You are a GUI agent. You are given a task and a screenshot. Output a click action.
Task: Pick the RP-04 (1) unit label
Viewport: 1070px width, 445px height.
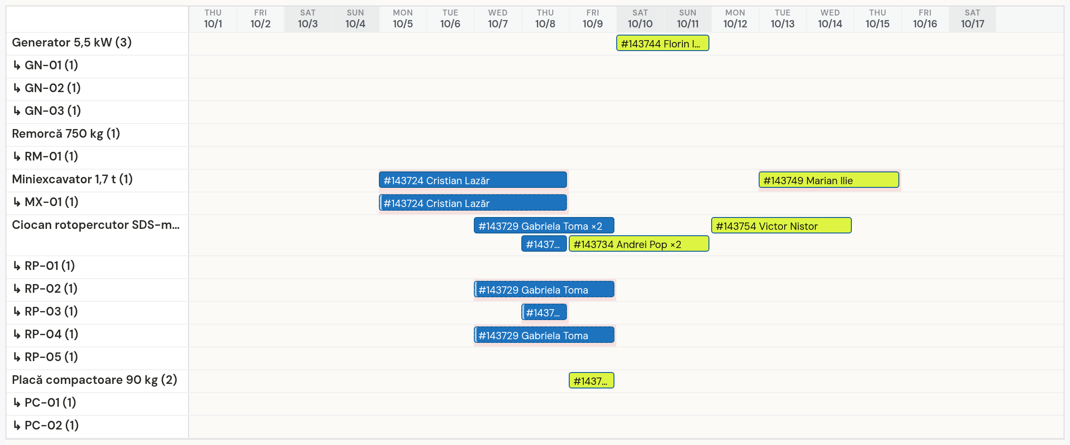[x=46, y=335]
